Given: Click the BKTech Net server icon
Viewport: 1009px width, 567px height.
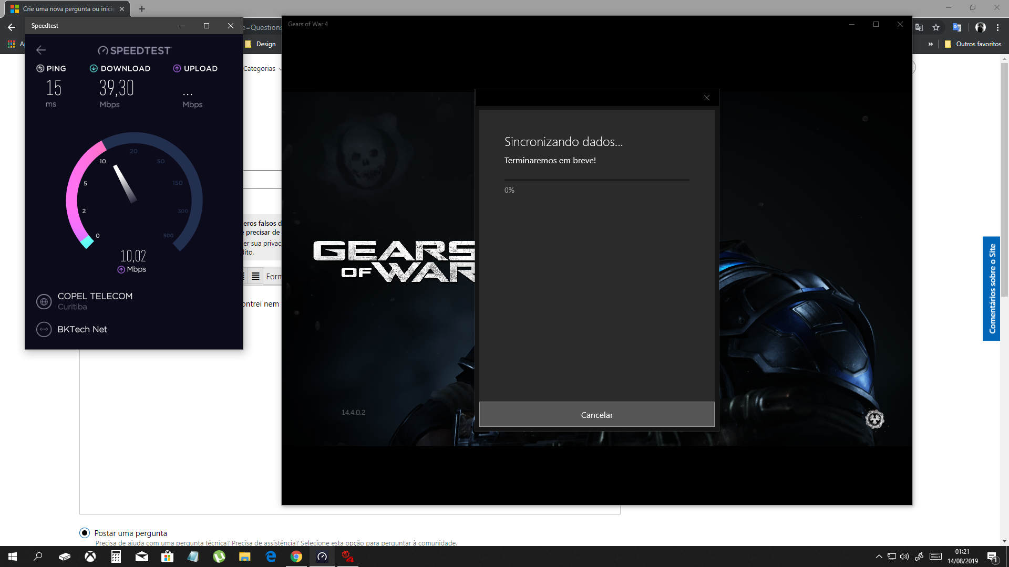Looking at the screenshot, I should 44,329.
